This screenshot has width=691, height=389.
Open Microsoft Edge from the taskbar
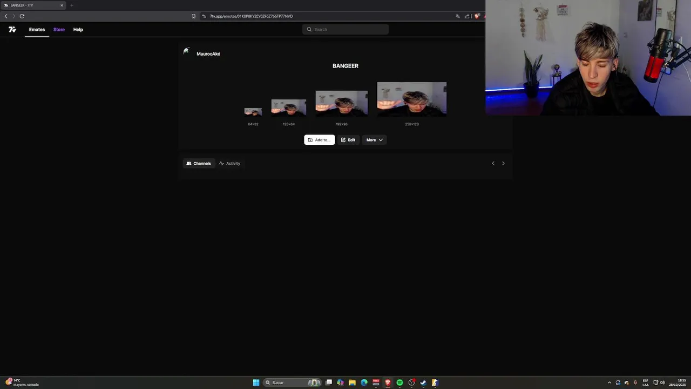tap(364, 383)
